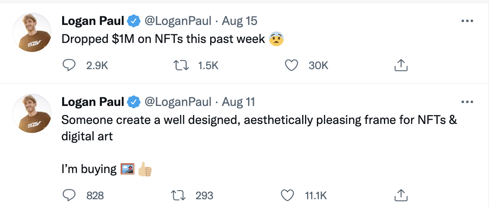Like the Dropped $1M on NFTs tweet
The image size is (489, 207).
click(x=291, y=65)
